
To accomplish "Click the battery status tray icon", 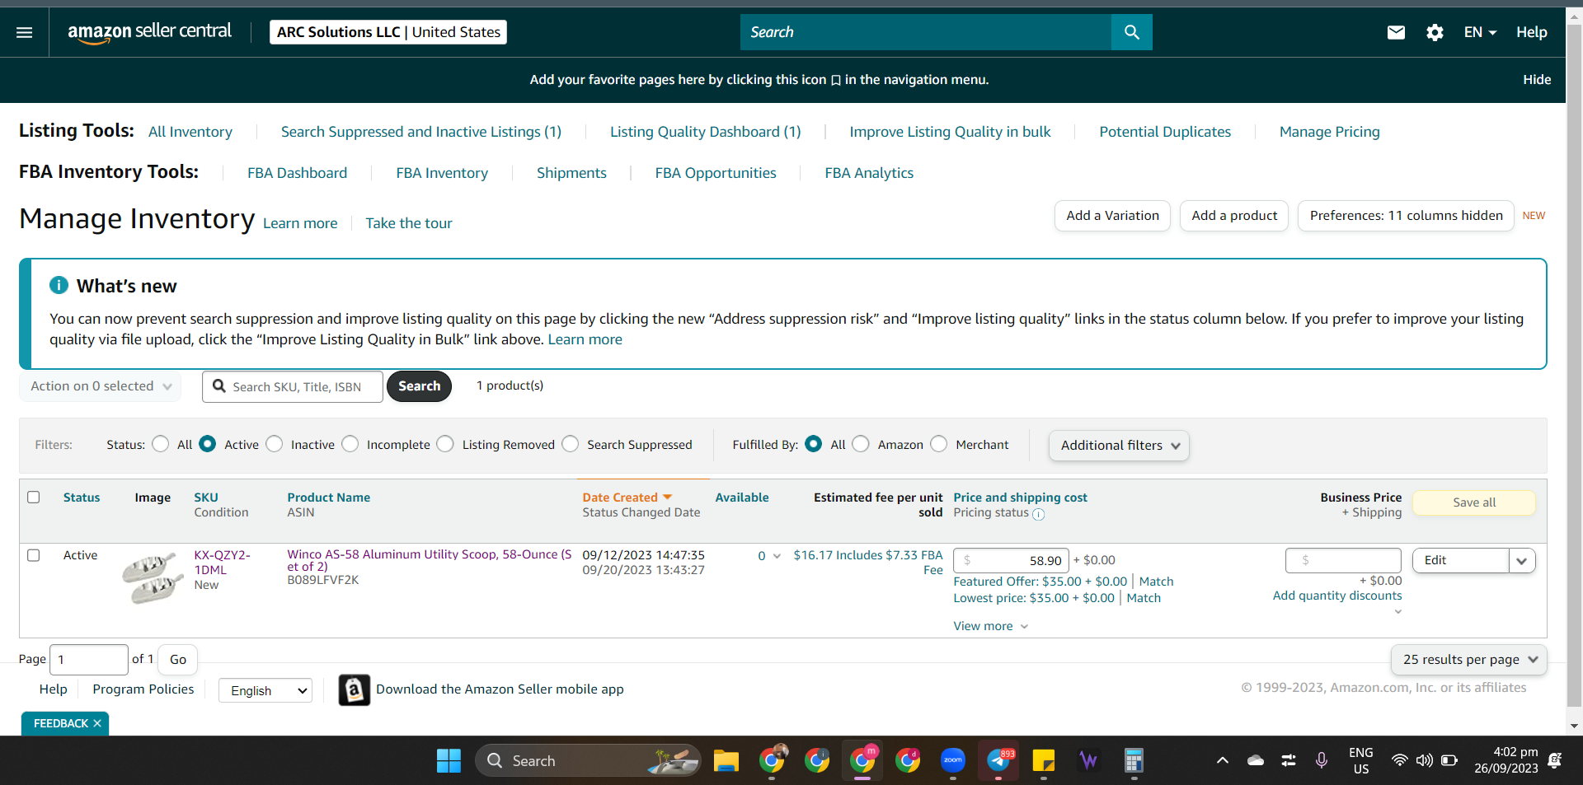I will [1449, 760].
